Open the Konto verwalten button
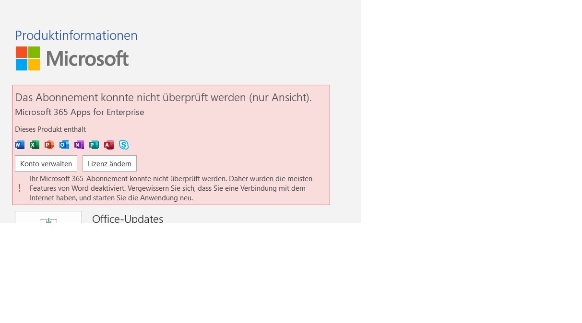 [x=46, y=163]
